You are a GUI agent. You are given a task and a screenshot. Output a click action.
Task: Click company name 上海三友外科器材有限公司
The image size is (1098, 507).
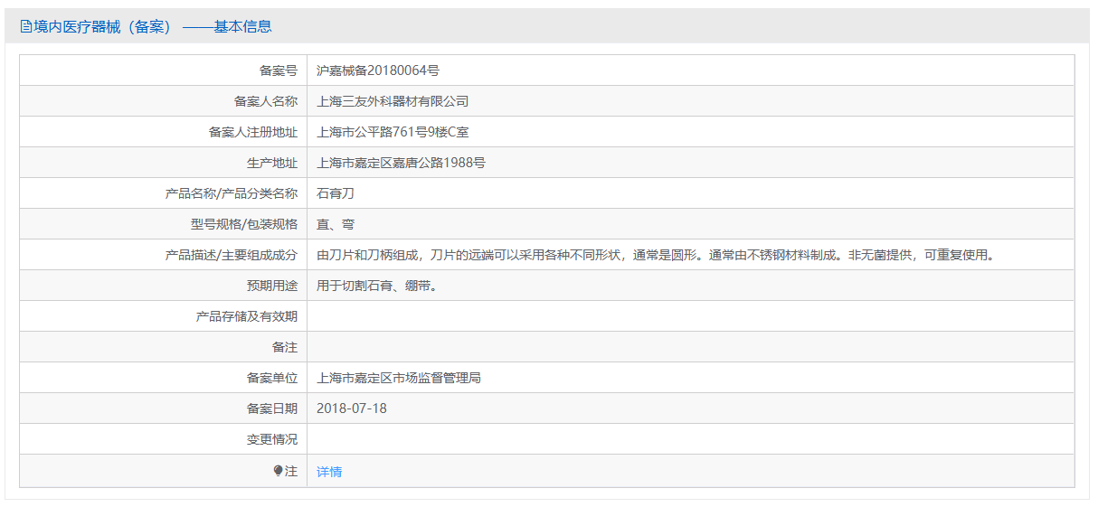(393, 101)
